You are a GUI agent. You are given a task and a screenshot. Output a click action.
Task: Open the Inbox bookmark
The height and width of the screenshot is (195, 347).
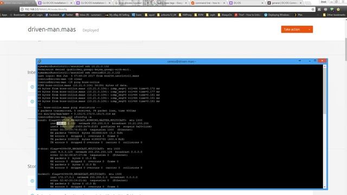click(x=89, y=15)
